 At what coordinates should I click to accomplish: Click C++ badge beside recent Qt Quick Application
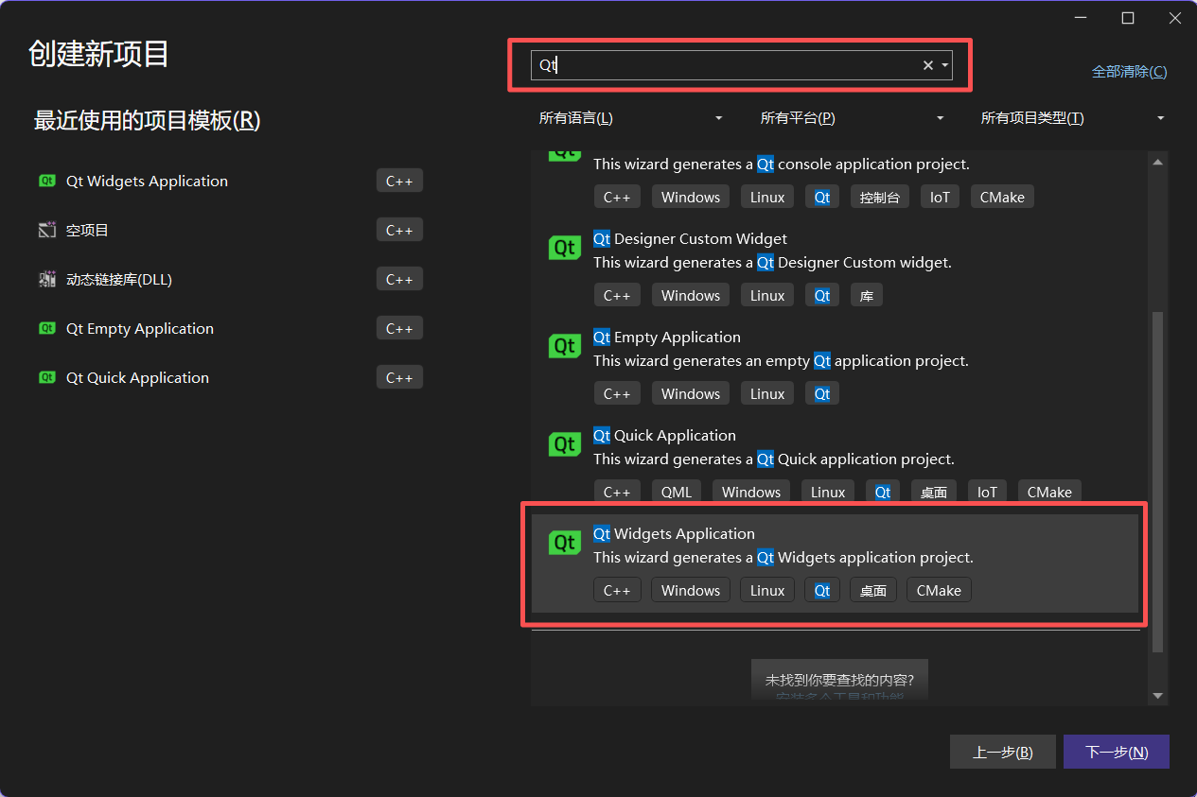coord(399,377)
